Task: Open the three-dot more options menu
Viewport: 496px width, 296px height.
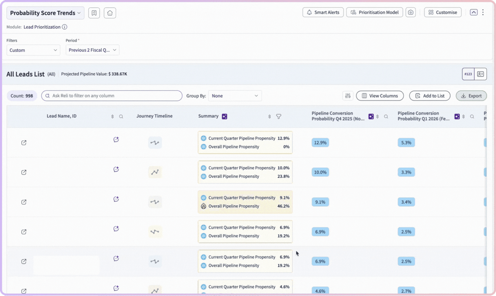Action: (x=483, y=12)
